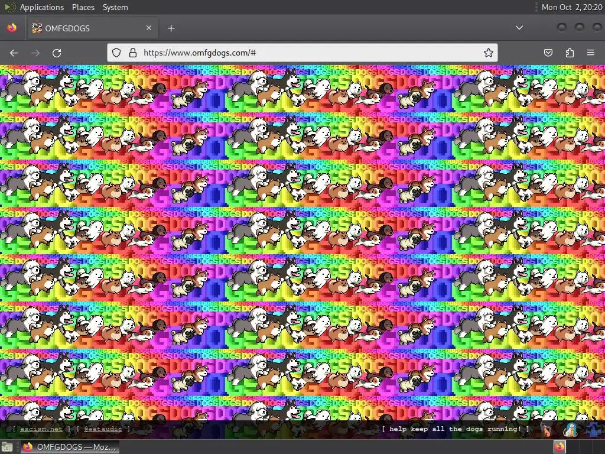Open the Firefox hamburger application menu
Image resolution: width=605 pixels, height=454 pixels.
tap(591, 53)
